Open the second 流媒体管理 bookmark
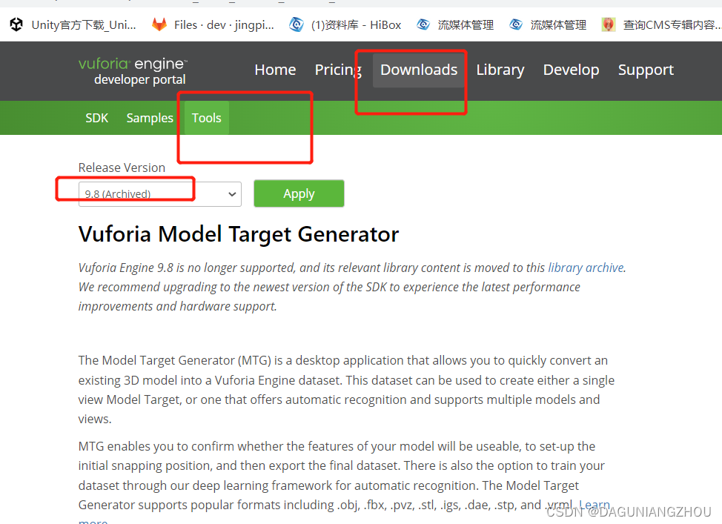The width and height of the screenshot is (722, 524). pos(548,24)
